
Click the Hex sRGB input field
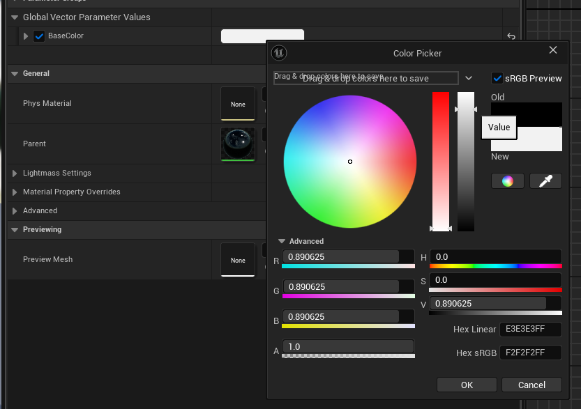pyautogui.click(x=531, y=353)
